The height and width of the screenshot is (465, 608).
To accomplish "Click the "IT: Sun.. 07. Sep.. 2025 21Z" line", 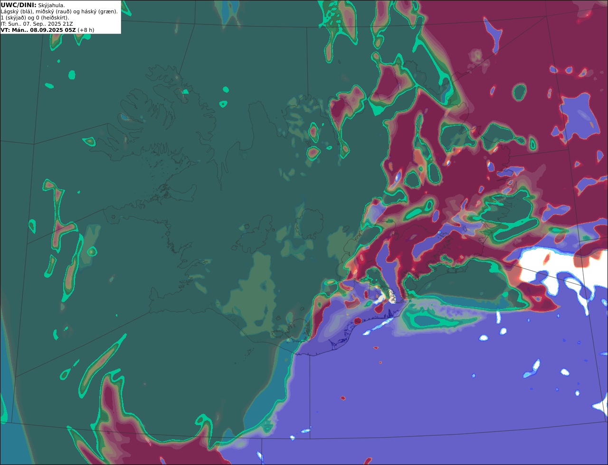I will 37,24.
